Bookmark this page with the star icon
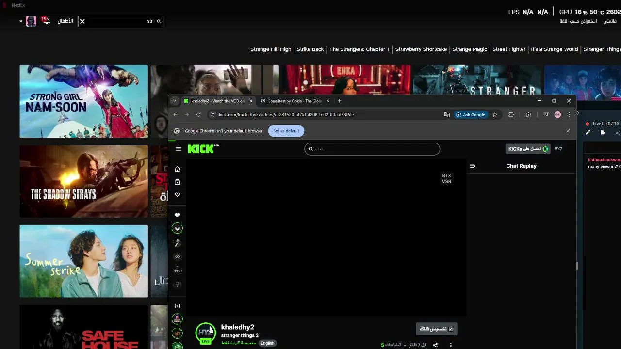This screenshot has height=349, width=621. [495, 115]
